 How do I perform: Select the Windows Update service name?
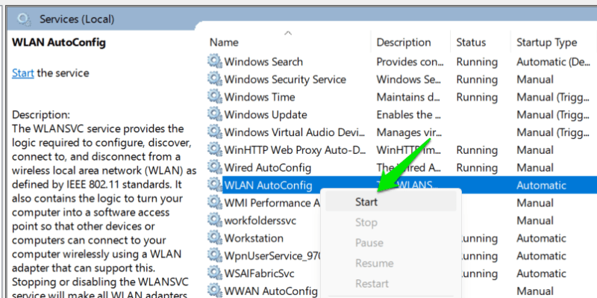(266, 115)
